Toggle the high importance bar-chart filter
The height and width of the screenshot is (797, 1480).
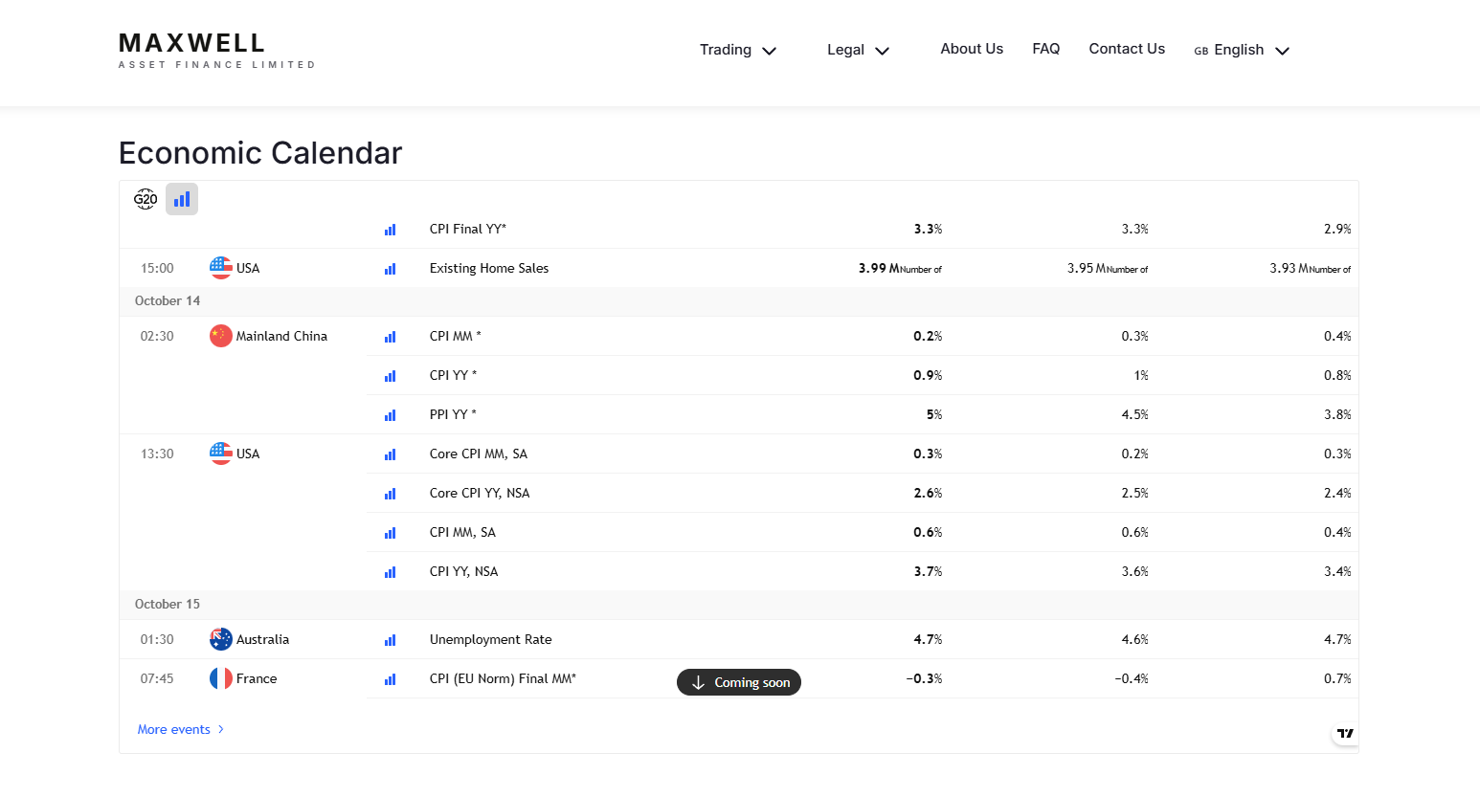[x=182, y=199]
